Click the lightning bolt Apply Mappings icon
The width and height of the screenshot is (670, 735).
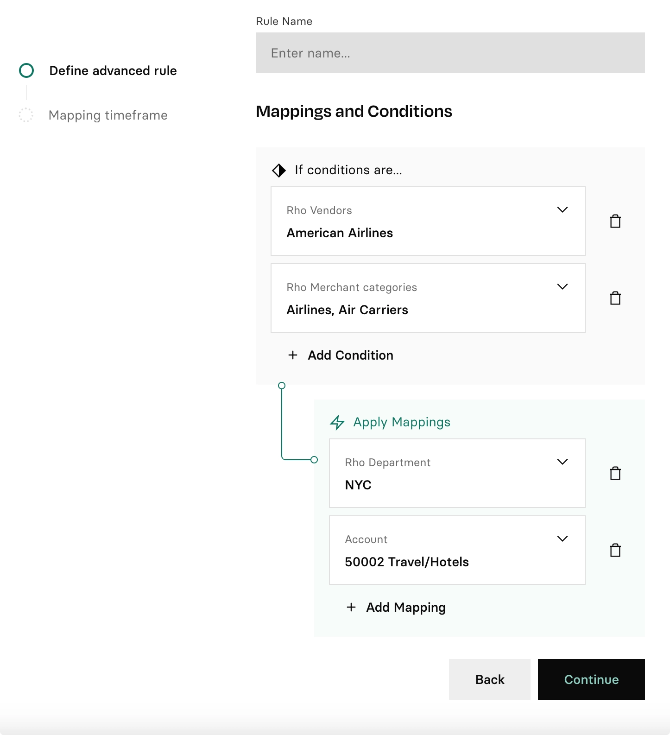coord(337,422)
